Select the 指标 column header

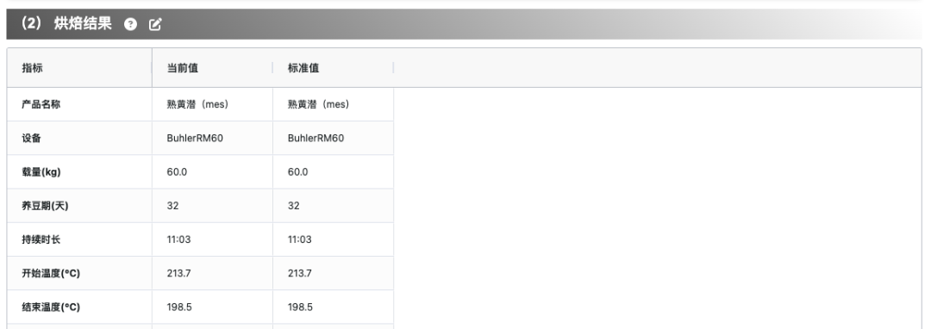click(32, 68)
